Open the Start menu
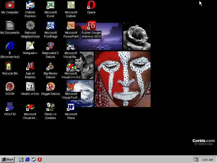Screen dimensions: 217x163 tap(8, 159)
